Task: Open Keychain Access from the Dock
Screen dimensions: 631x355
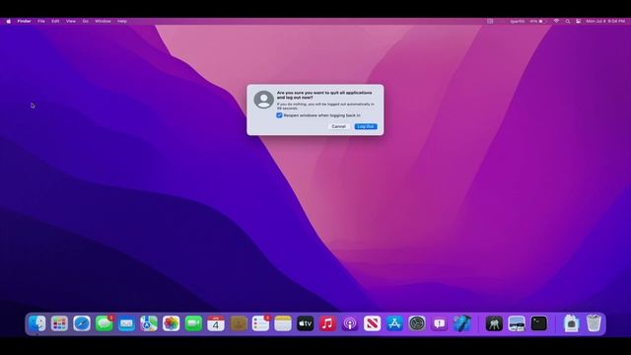Action: pos(494,323)
